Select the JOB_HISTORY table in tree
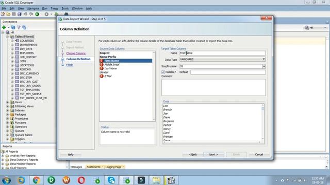The height and width of the screenshot is (185, 330). click(28, 57)
